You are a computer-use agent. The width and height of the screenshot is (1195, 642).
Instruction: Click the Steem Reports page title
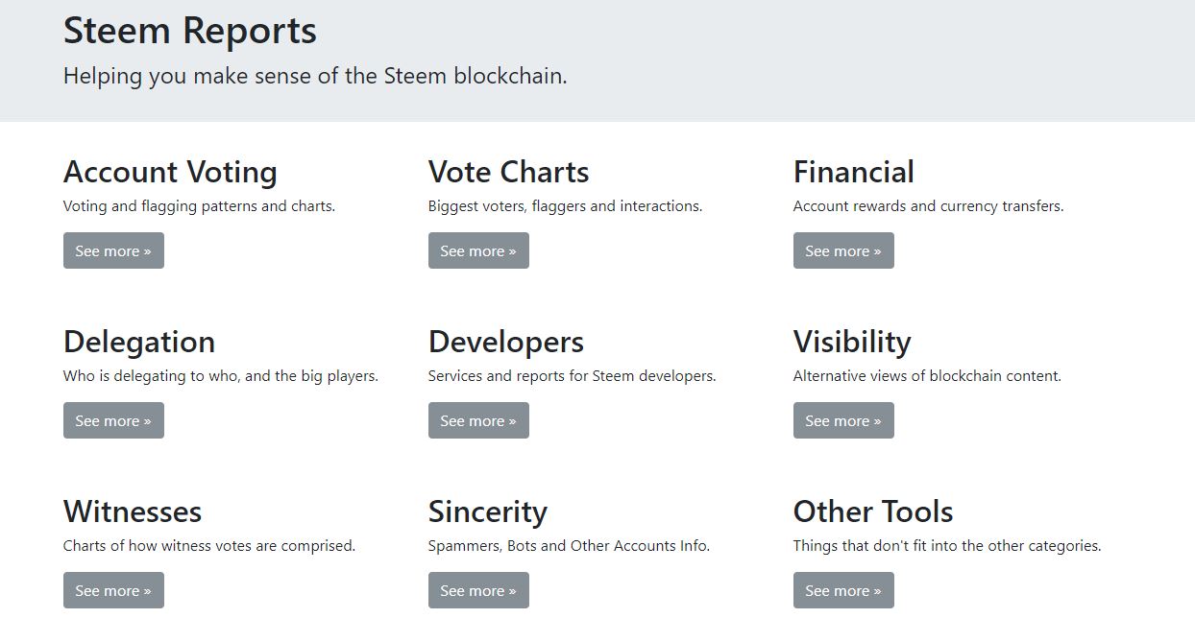pos(189,31)
